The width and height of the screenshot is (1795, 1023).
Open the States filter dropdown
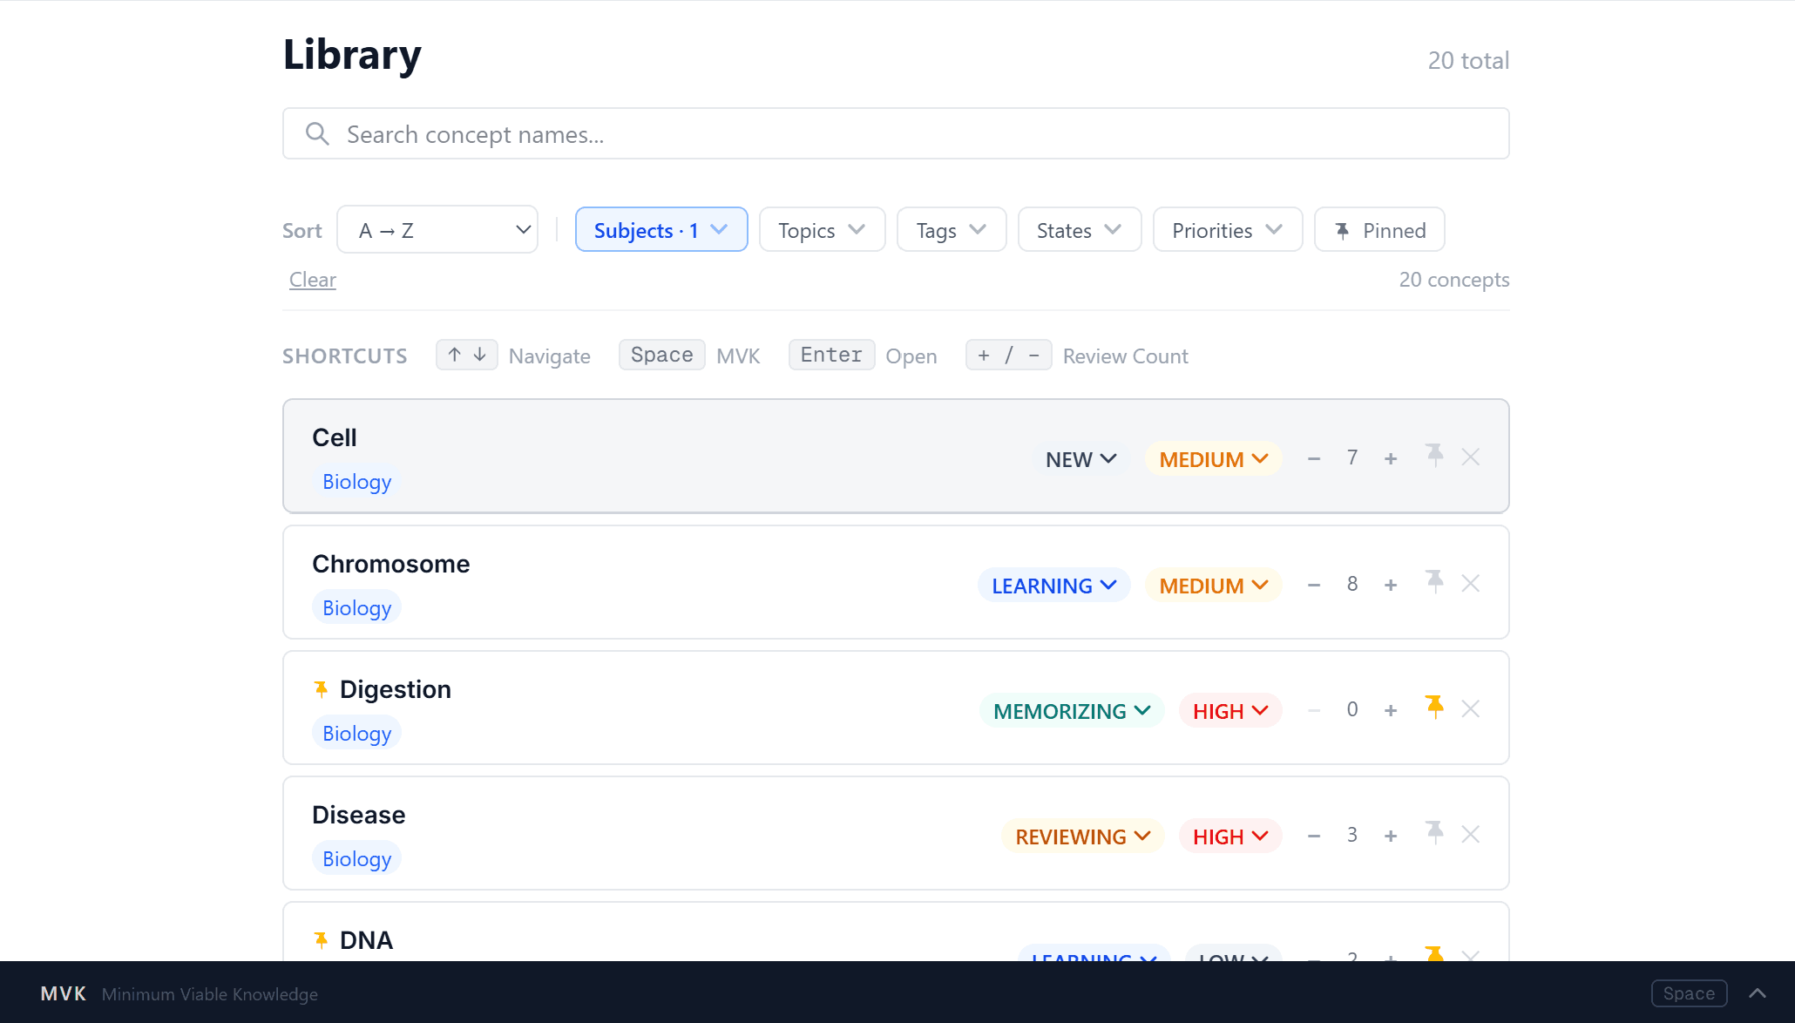point(1080,230)
